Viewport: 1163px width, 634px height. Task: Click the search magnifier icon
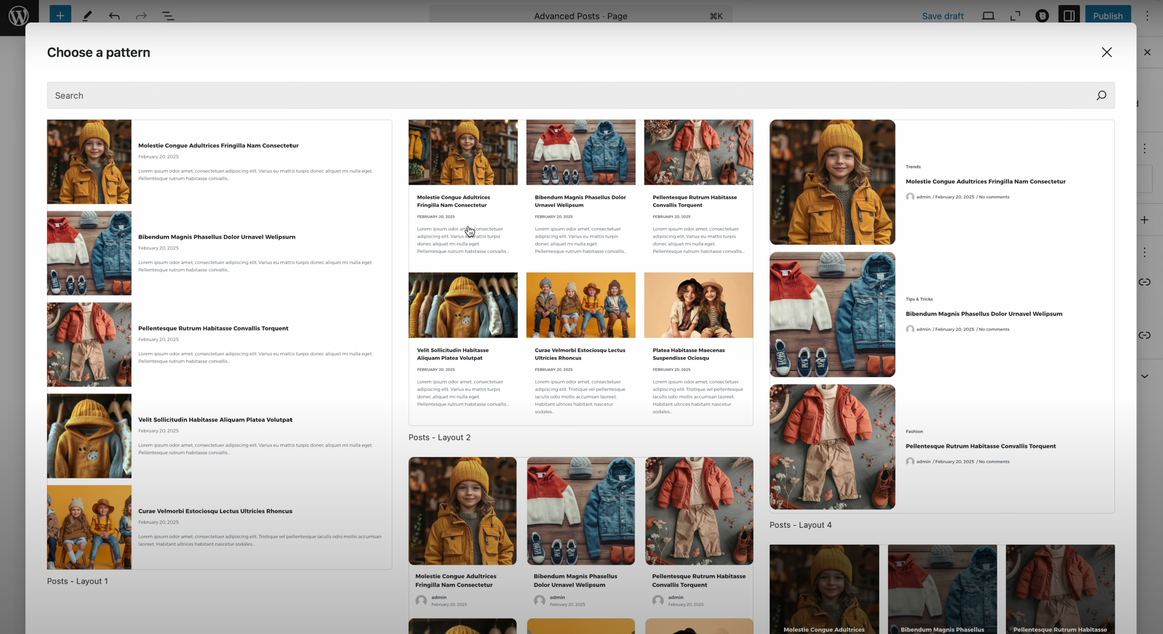[x=1101, y=95]
